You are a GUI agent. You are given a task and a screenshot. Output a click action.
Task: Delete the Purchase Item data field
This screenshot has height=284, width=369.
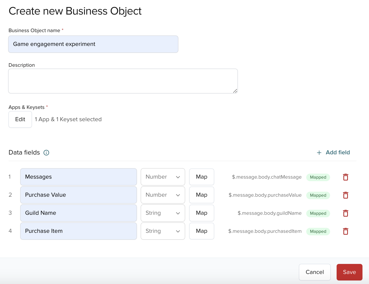click(x=346, y=231)
